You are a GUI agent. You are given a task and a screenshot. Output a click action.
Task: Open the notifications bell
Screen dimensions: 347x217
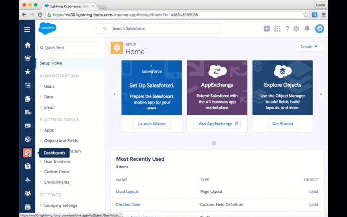[x=307, y=28]
